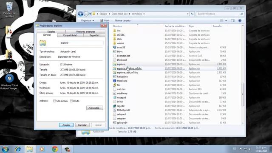Select the setupact file row
Image resolution: width=272 pixels, height=153 pixels.
click(169, 114)
